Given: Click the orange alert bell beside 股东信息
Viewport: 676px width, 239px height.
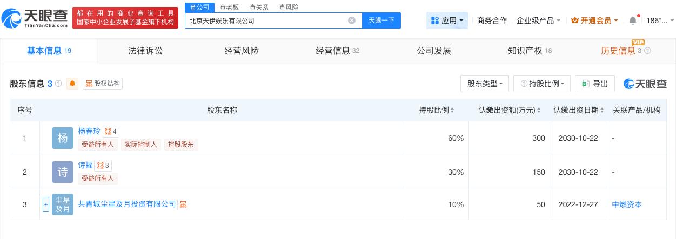Looking at the screenshot, I should point(72,84).
